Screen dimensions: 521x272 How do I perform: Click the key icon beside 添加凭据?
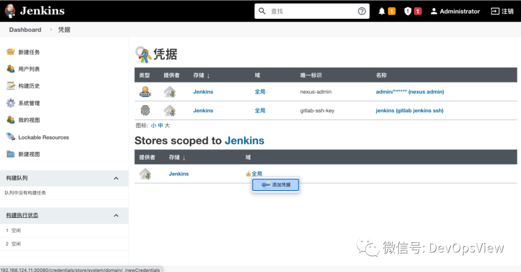(265, 185)
